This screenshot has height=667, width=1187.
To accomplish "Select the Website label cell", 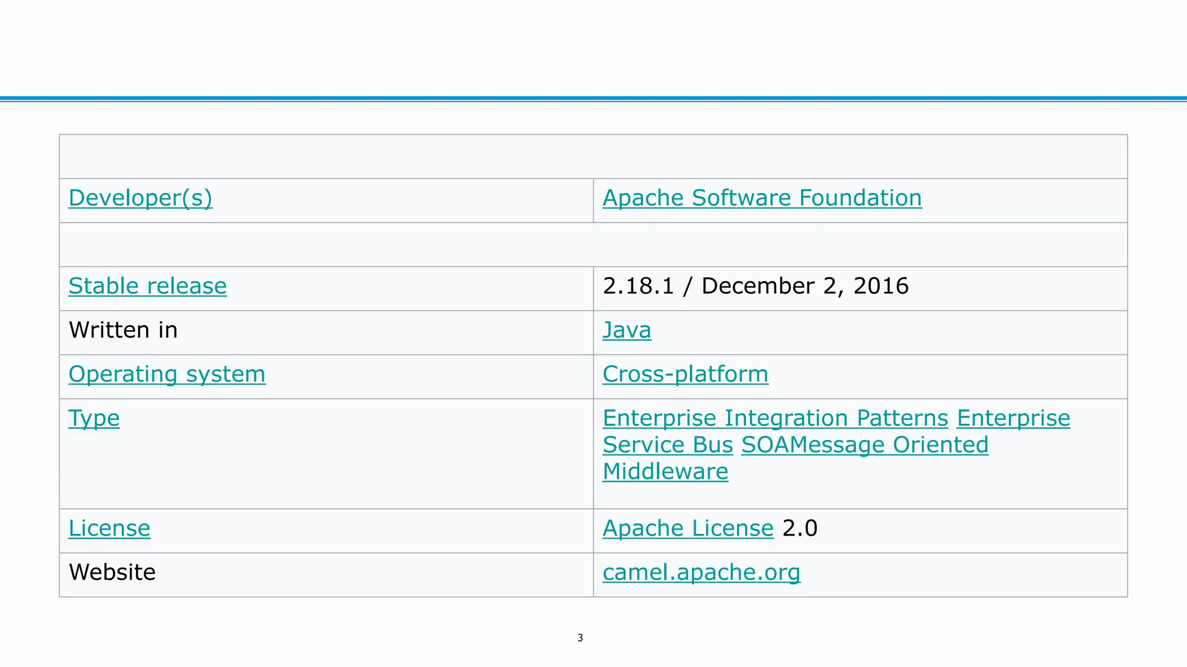I will [112, 572].
